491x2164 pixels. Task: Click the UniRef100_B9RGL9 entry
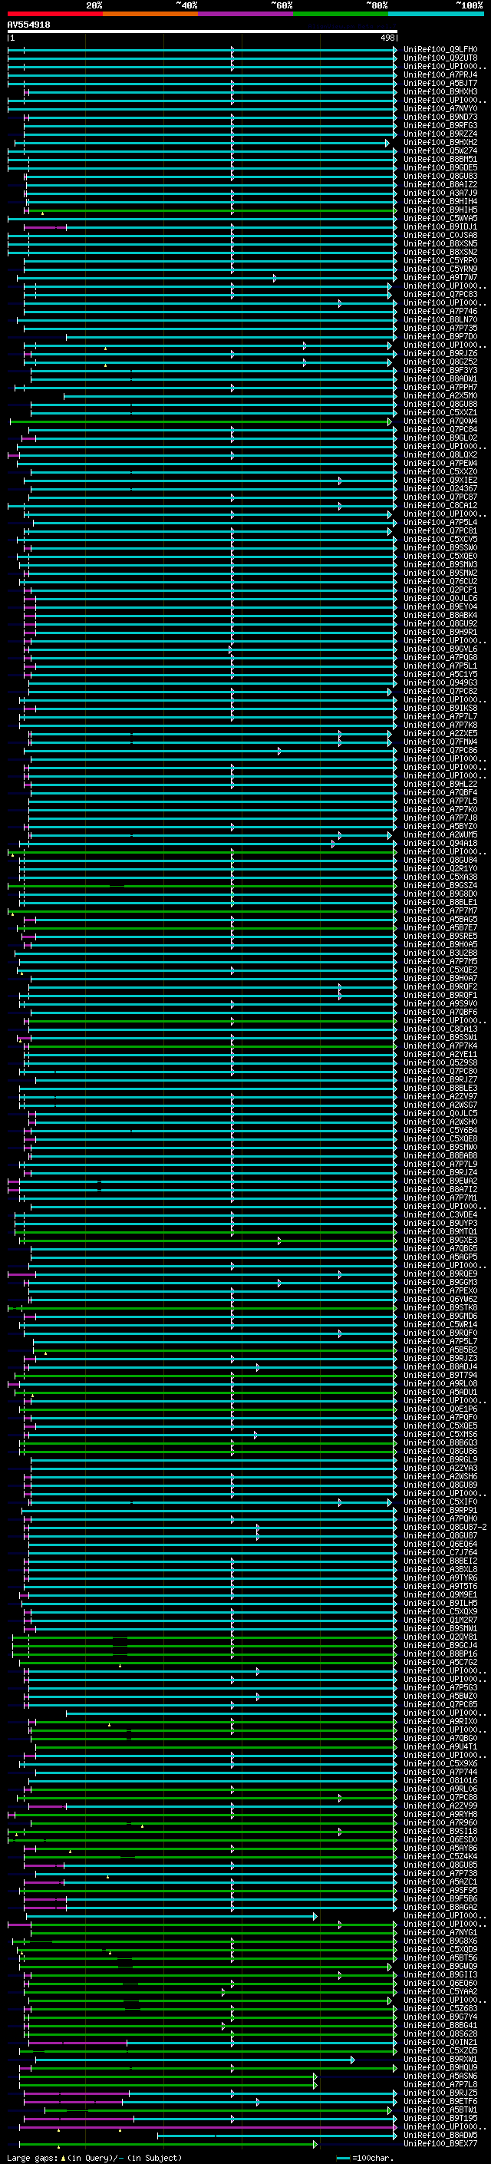point(440,1459)
